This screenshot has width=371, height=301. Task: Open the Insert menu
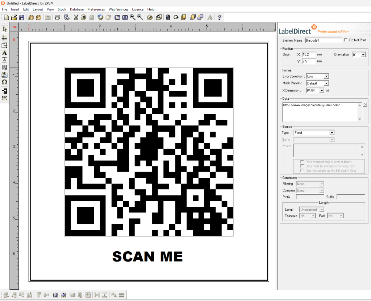[x=15, y=9]
